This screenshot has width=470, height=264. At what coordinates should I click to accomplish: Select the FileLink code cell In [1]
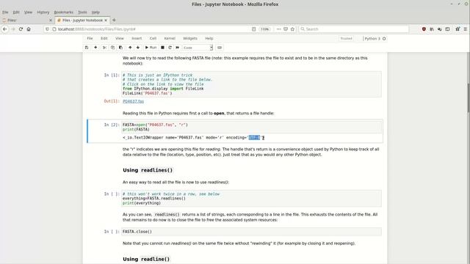pyautogui.click(x=251, y=84)
